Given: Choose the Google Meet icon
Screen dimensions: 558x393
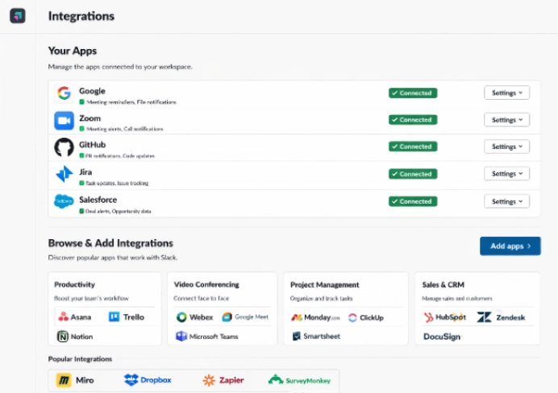Looking at the screenshot, I should pyautogui.click(x=227, y=317).
